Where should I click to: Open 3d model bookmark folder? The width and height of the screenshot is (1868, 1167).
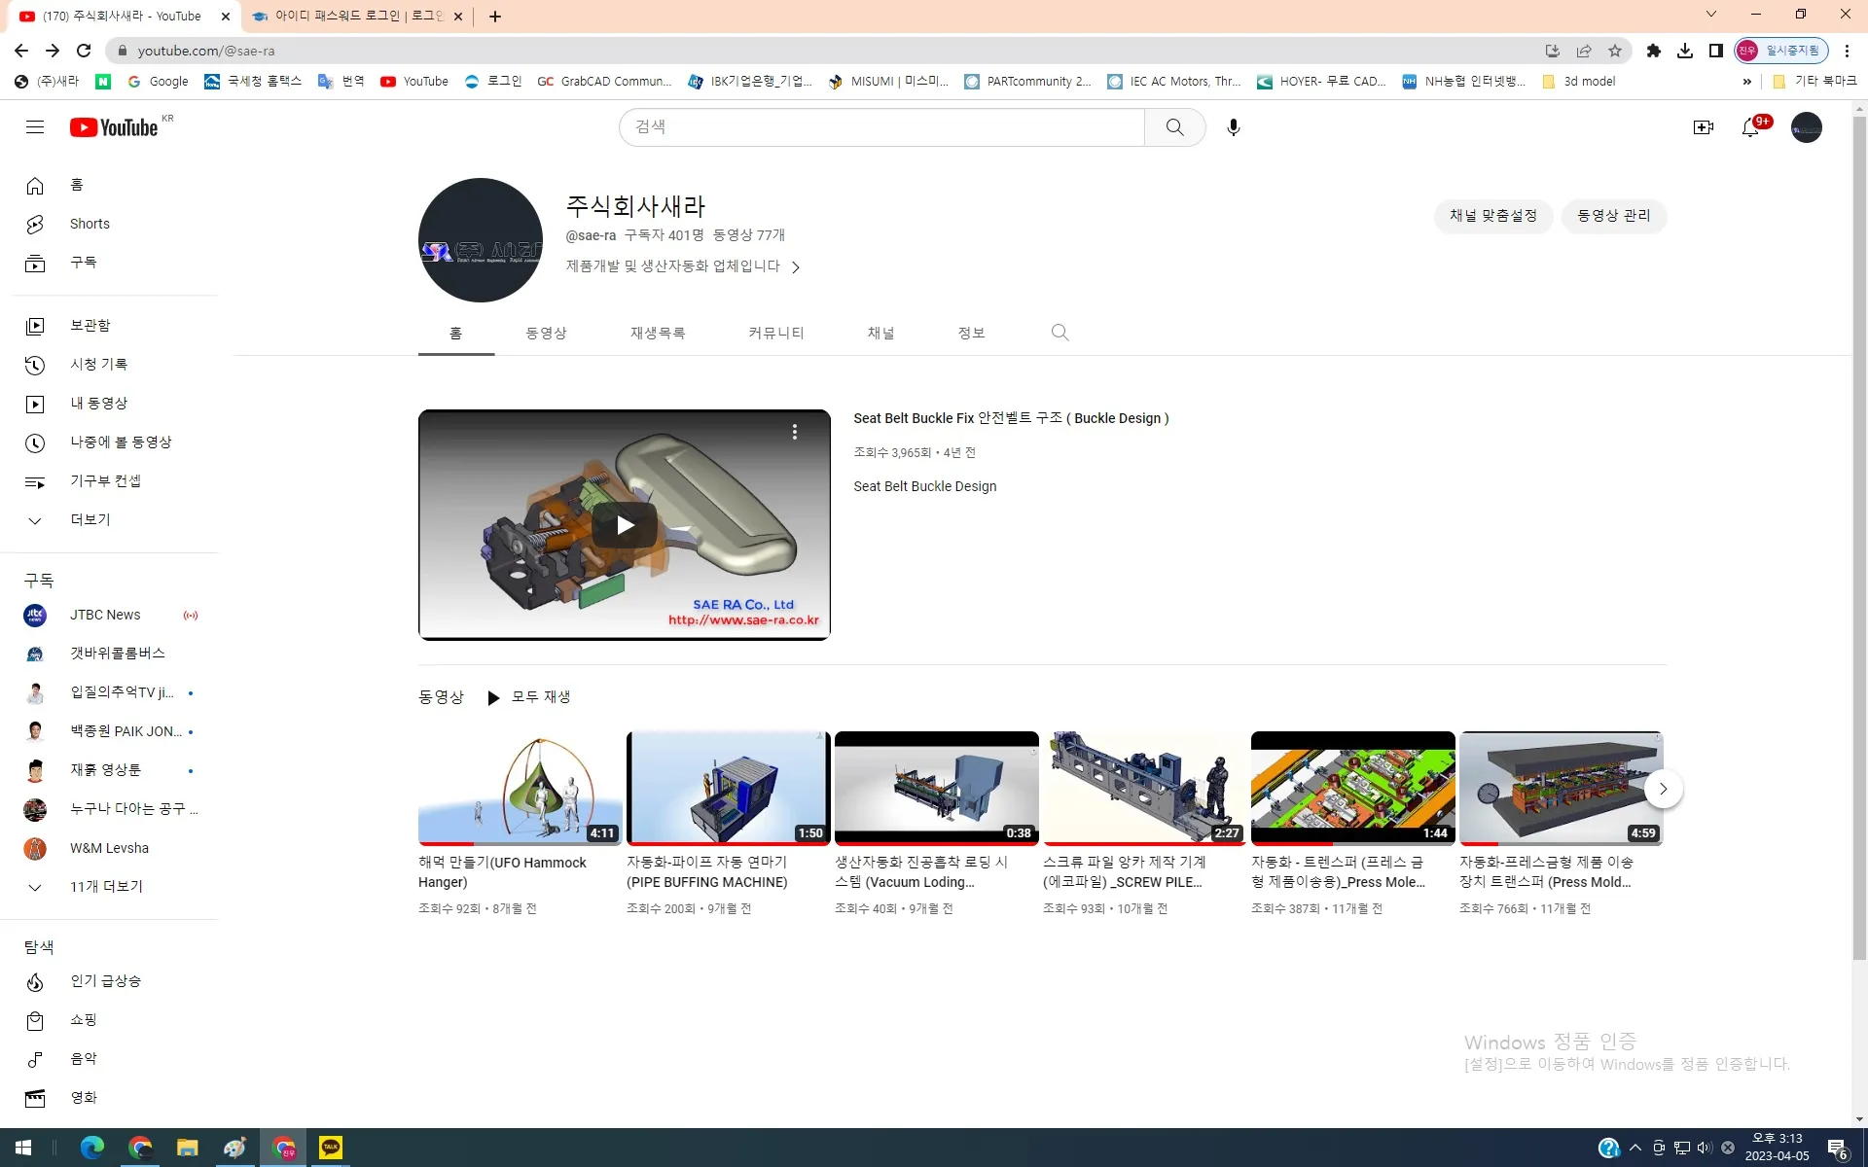[x=1579, y=82]
